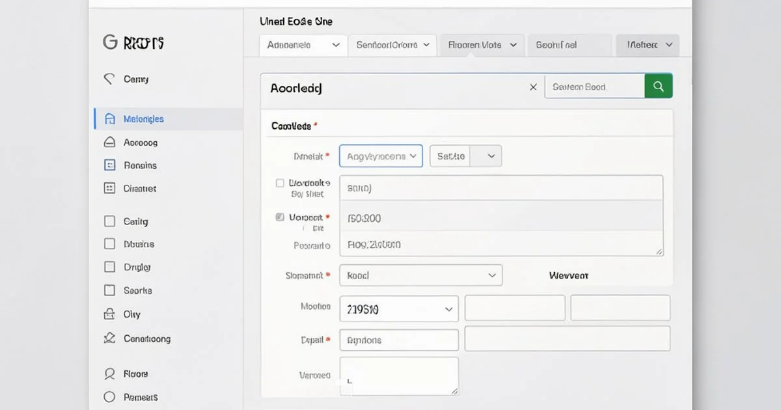Open the Moohon 219S10 dropdown
Screen dimensions: 781x410
pyautogui.click(x=399, y=308)
